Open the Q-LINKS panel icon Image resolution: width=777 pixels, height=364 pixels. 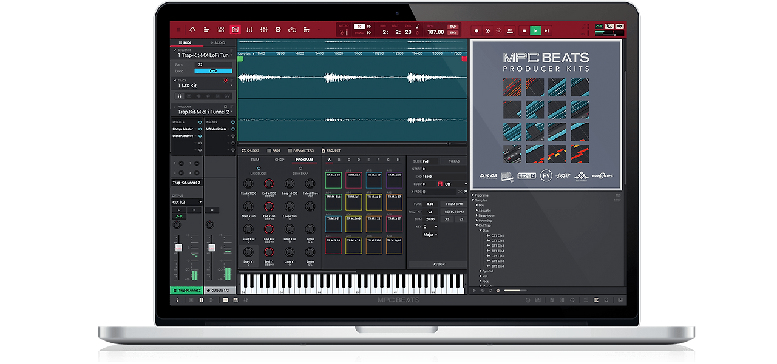tap(244, 150)
